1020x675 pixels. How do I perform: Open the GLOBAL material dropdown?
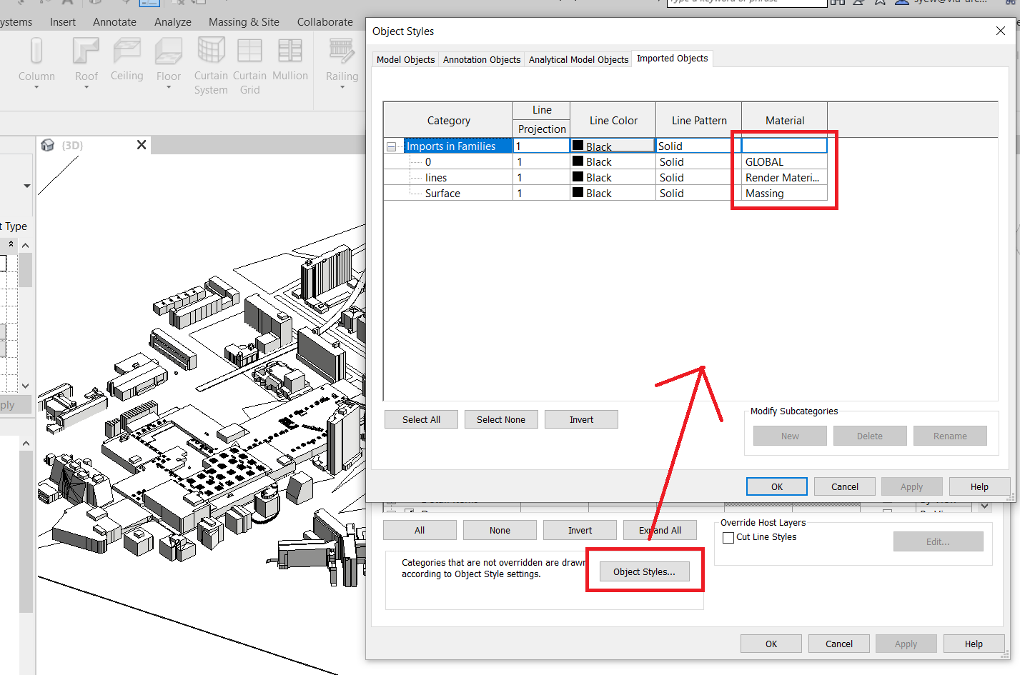pos(784,161)
